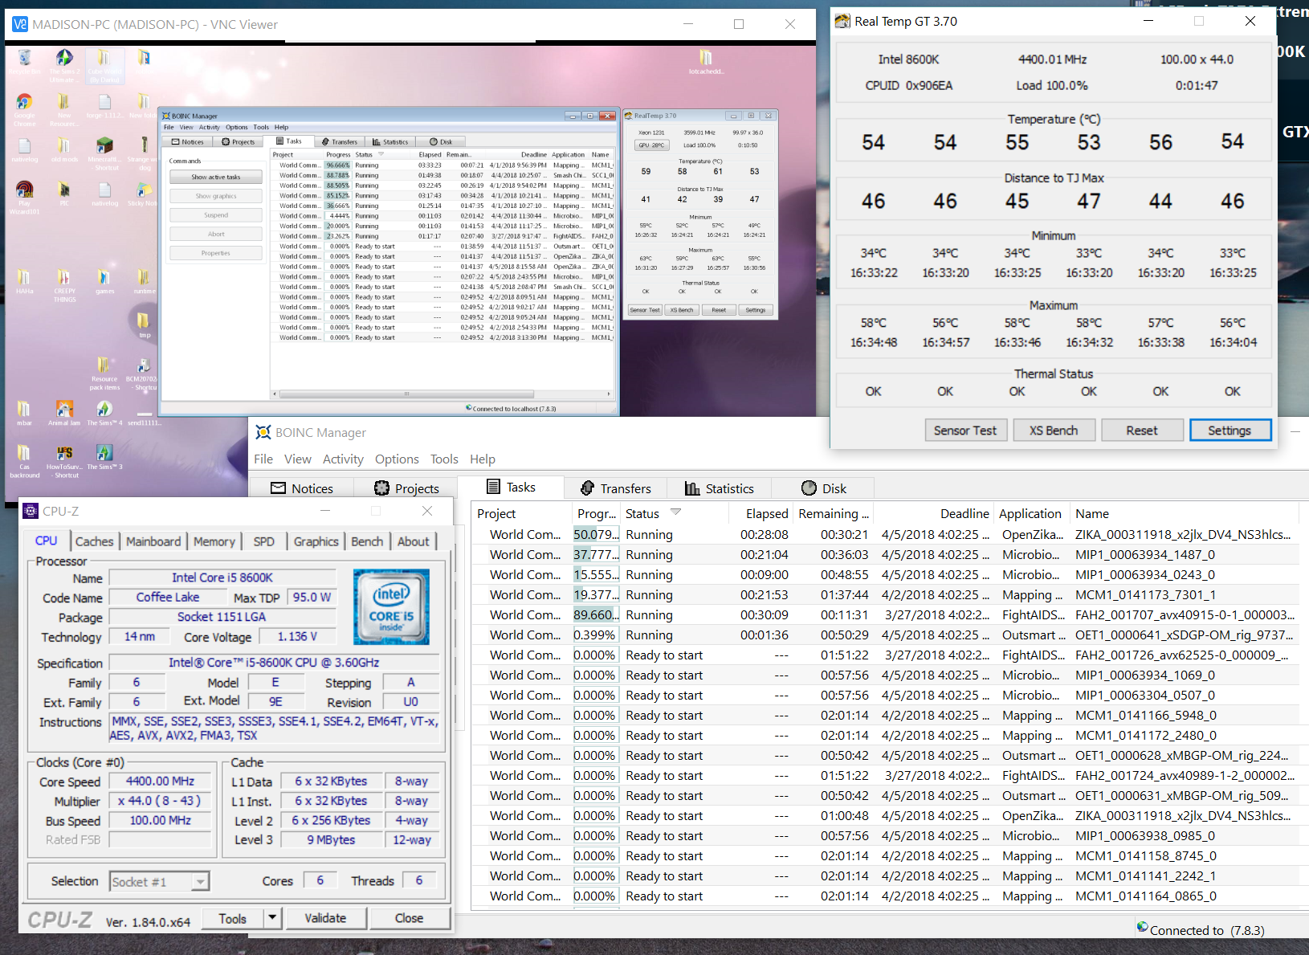The image size is (1309, 955).
Task: Click the large BOINC Manager title icon
Action: tap(263, 432)
